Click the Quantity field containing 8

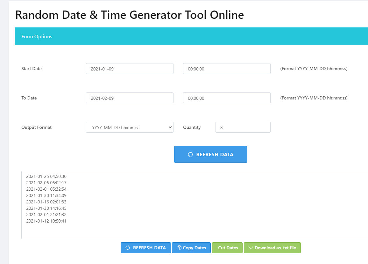click(243, 127)
